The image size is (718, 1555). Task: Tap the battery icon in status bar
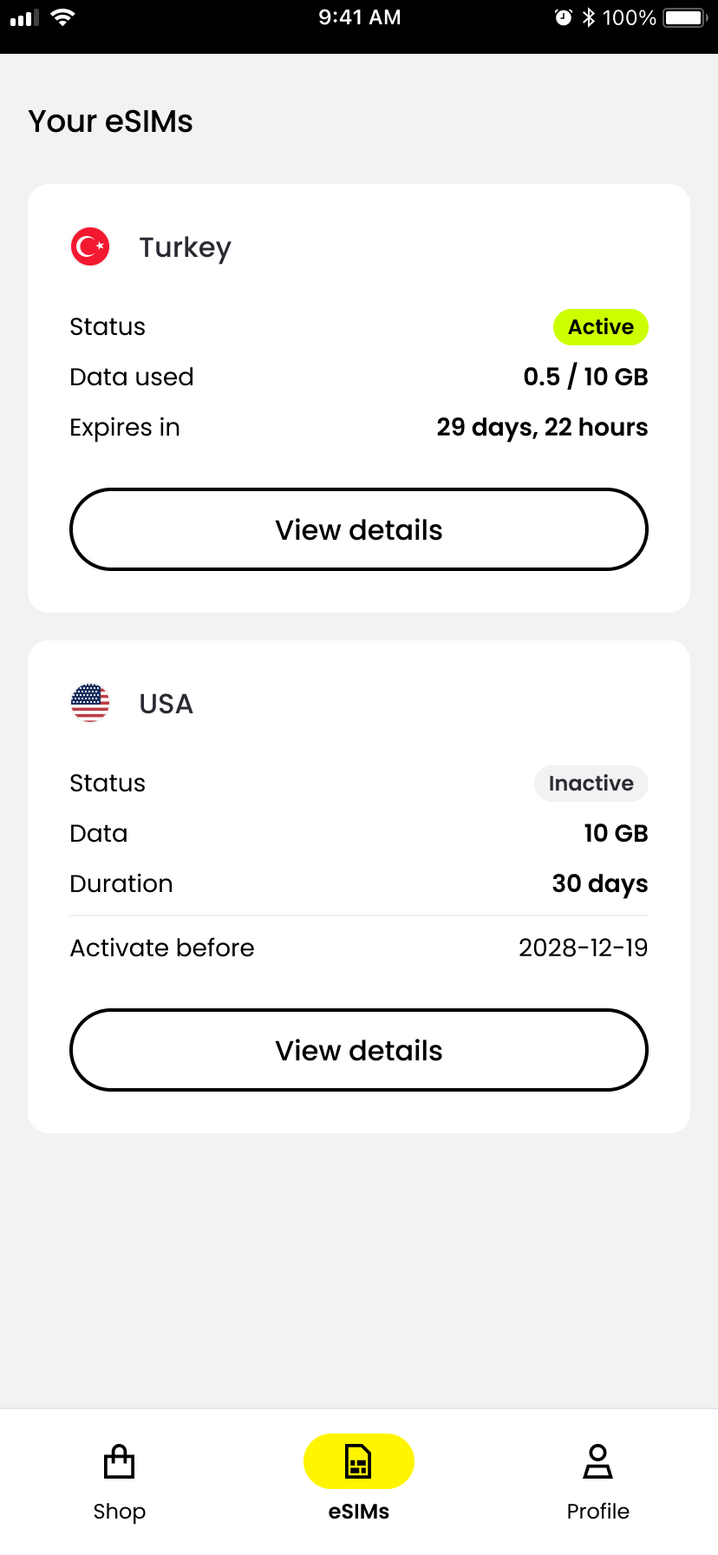(x=686, y=17)
